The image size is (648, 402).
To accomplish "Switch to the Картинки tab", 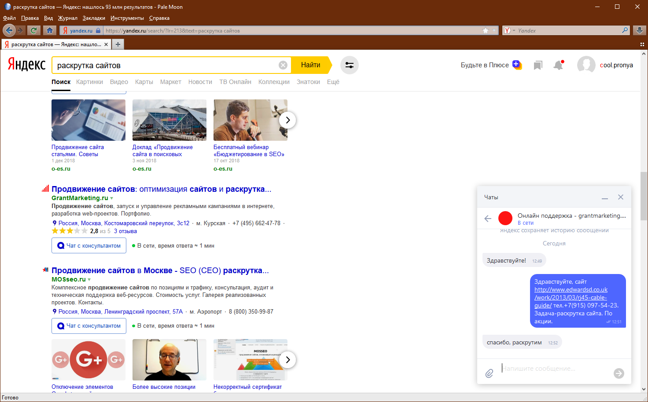I will click(89, 82).
